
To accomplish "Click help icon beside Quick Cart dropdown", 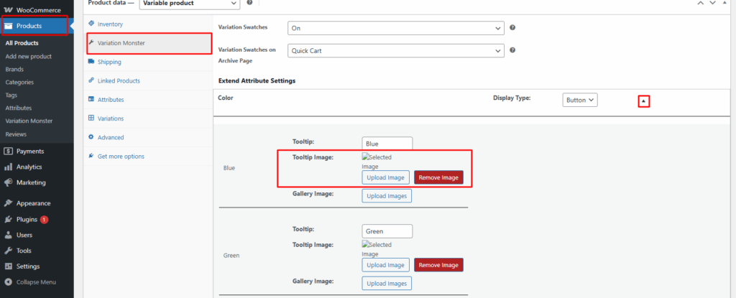I will [x=512, y=50].
